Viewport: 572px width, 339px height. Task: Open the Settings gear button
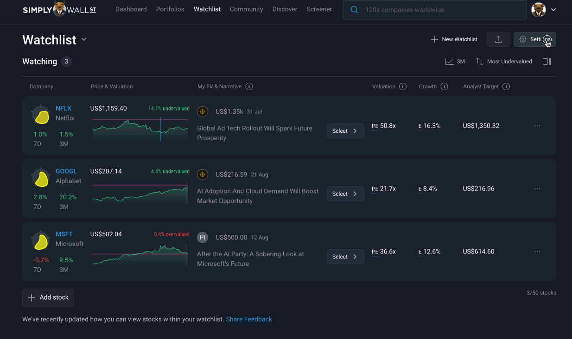(x=535, y=39)
